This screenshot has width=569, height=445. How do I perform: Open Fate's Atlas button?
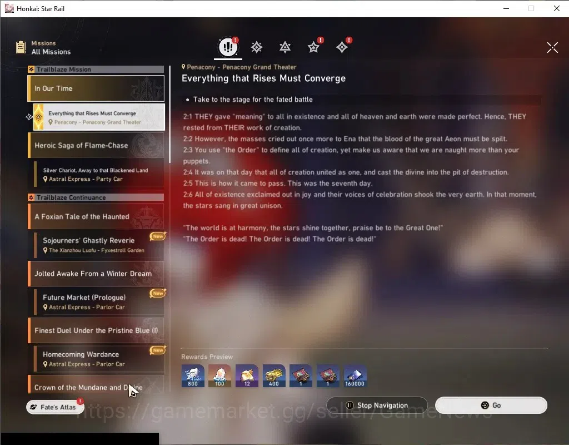55,407
